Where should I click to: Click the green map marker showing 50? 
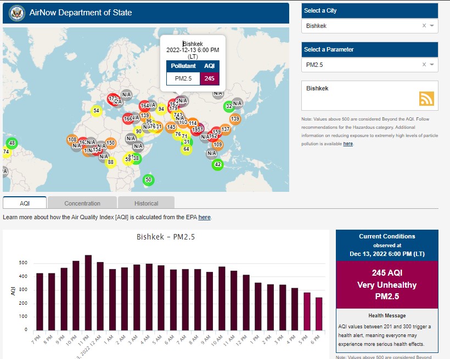coord(148,180)
